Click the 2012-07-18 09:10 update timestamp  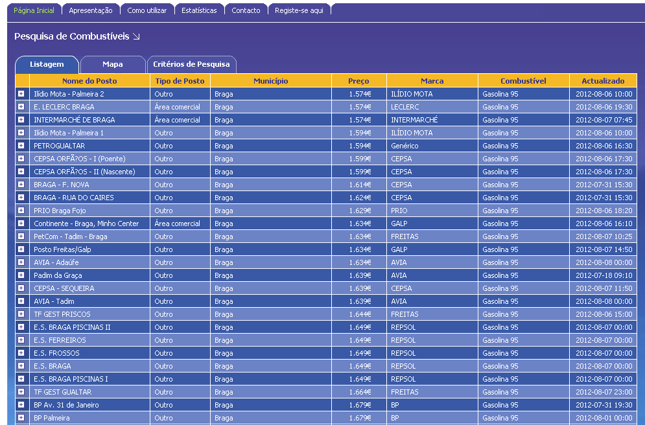coord(604,275)
